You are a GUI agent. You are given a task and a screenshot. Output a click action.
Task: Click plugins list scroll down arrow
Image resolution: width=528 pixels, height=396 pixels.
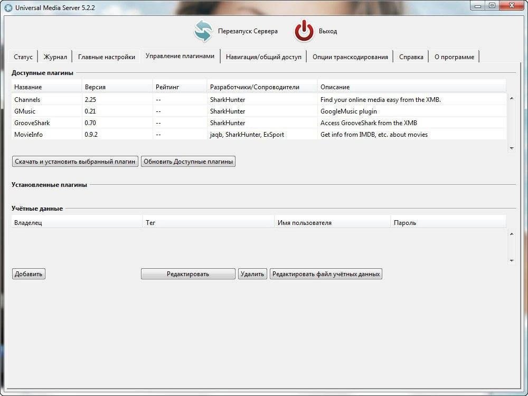pos(512,148)
